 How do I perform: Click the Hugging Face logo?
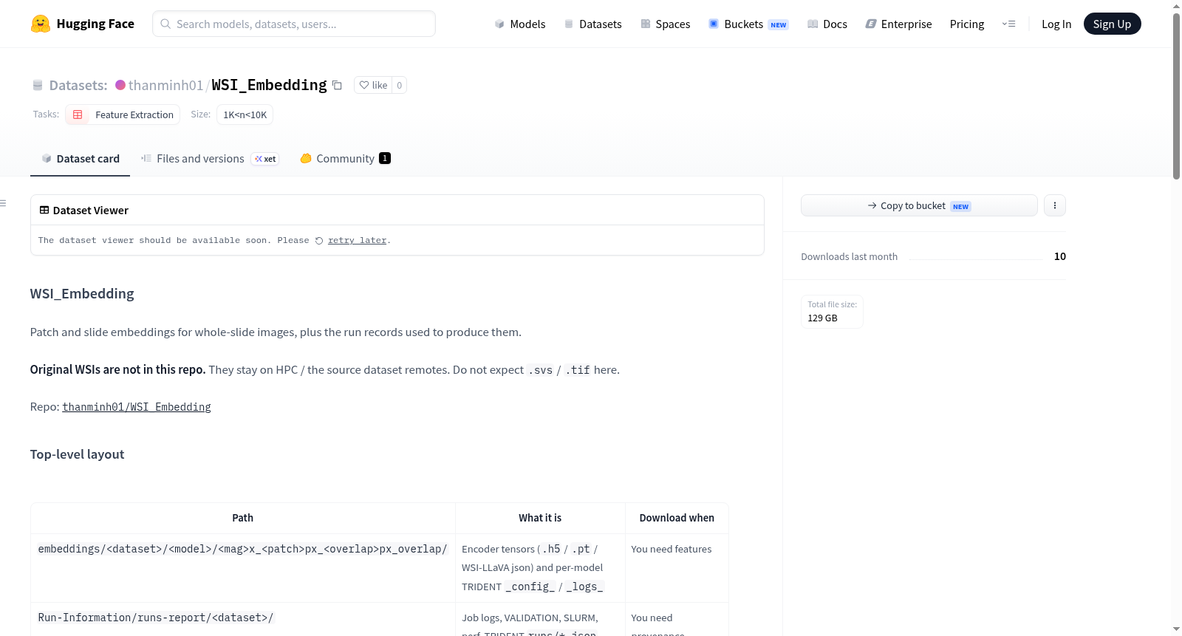point(82,24)
